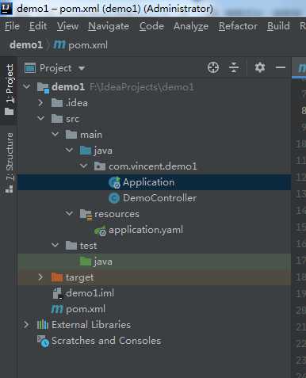Image resolution: width=306 pixels, height=378 pixels.
Task: Click the Scratches and Consoles icon
Action: tap(43, 342)
